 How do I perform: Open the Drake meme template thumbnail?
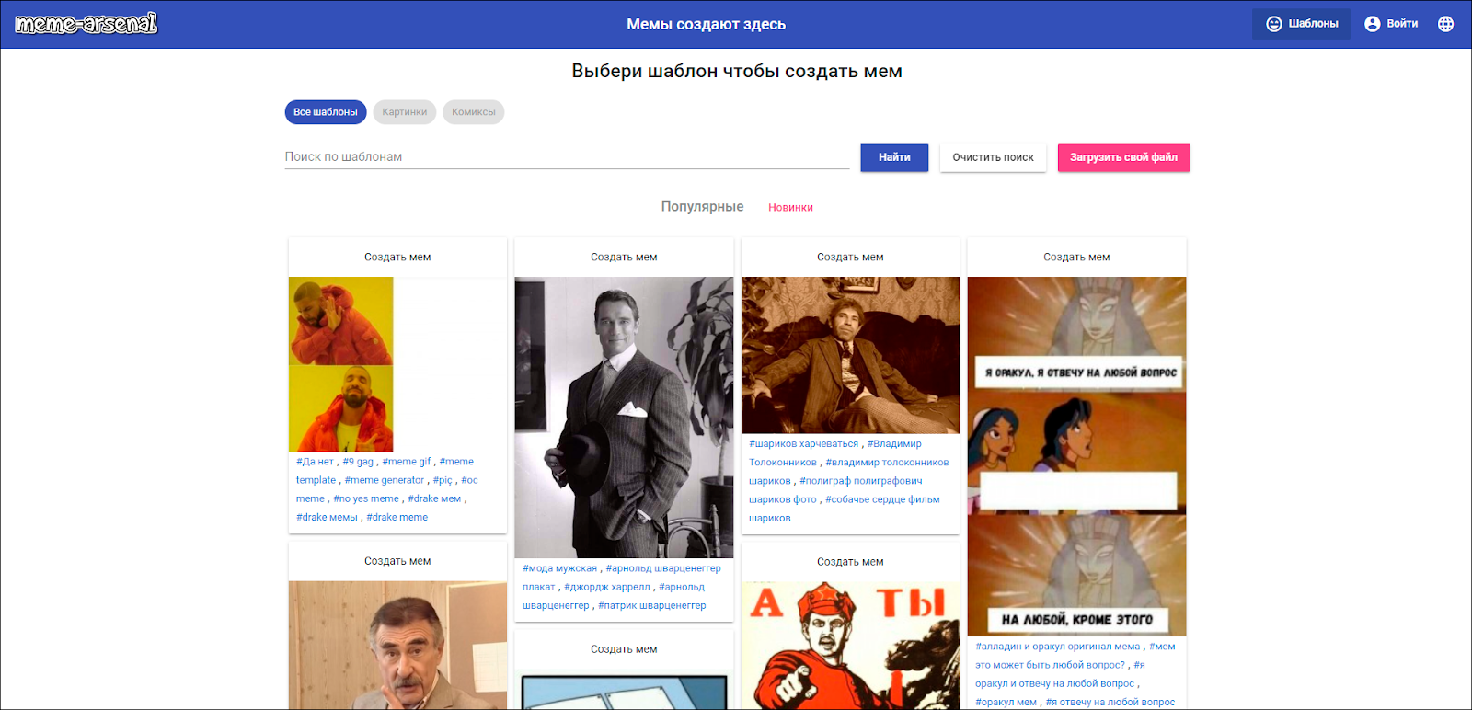[x=341, y=364]
